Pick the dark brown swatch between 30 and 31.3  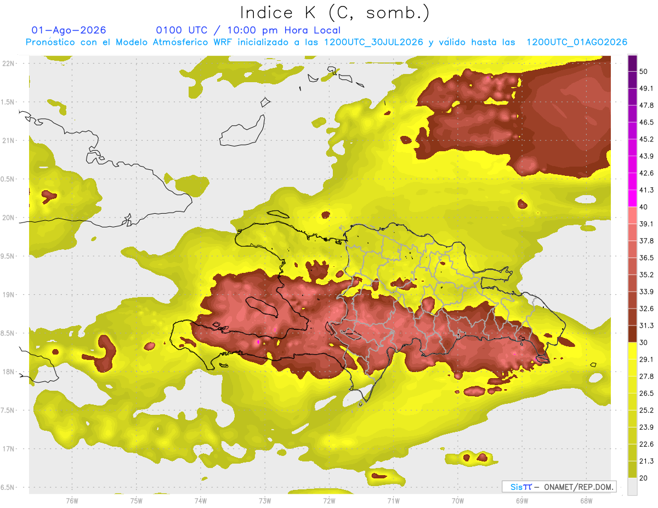tap(632, 334)
